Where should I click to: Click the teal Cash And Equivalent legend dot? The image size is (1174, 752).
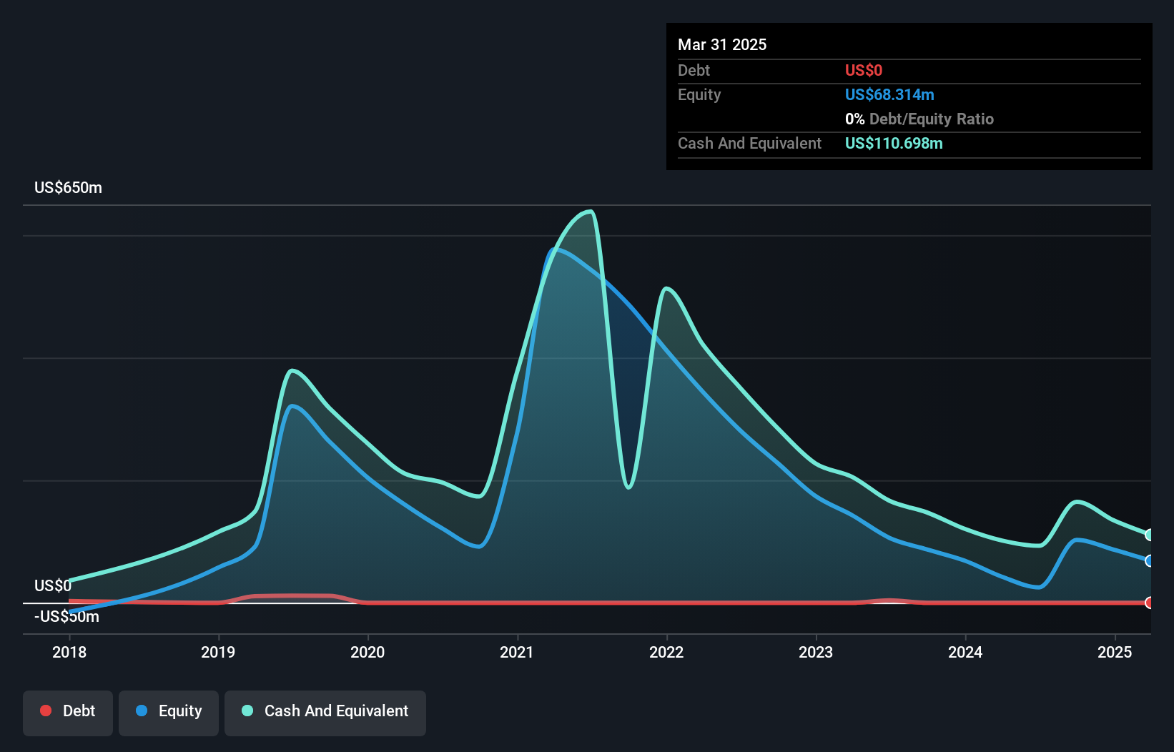pos(247,711)
